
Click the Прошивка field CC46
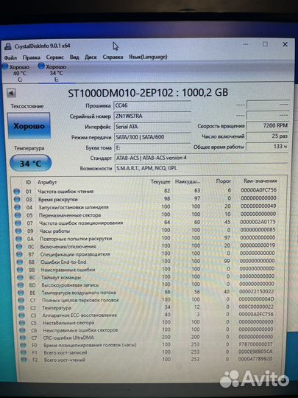click(x=152, y=105)
